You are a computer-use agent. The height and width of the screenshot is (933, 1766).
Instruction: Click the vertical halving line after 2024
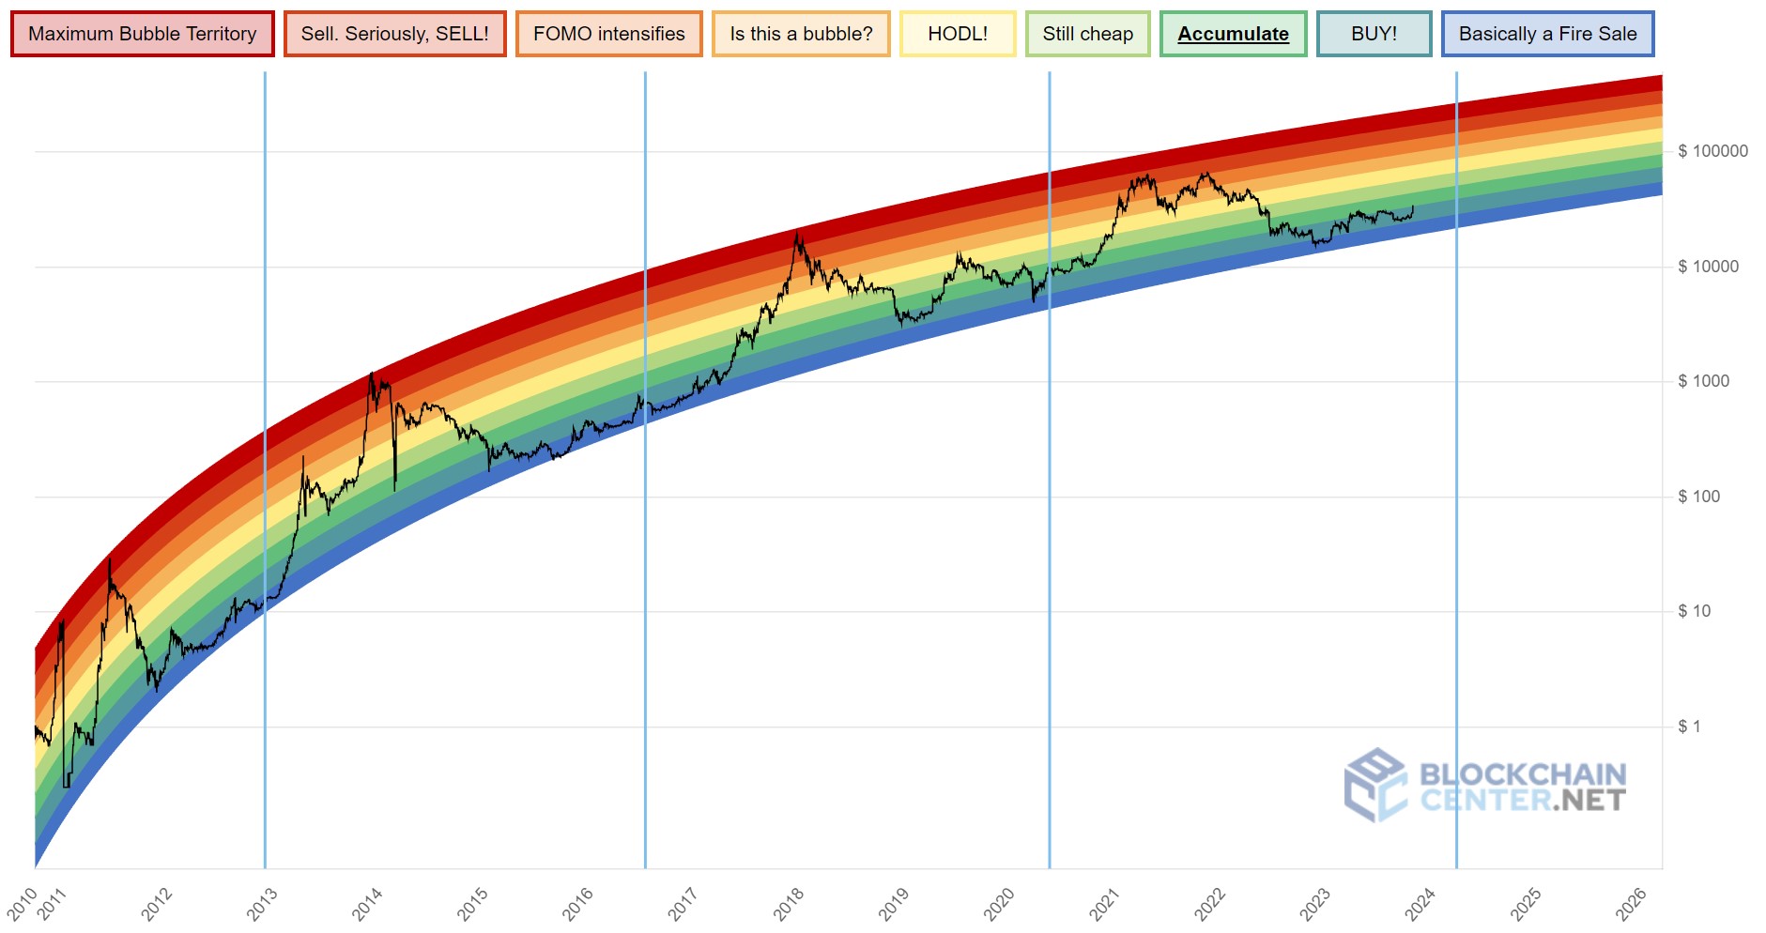coord(1456,563)
